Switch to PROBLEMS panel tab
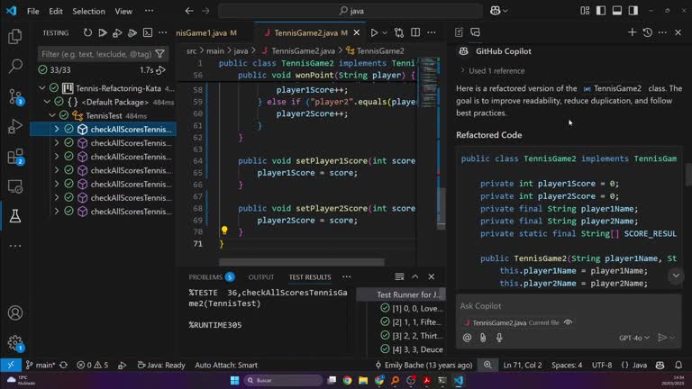The width and height of the screenshot is (692, 389). 212,277
